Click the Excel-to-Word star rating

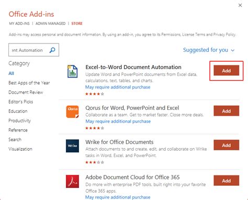coord(95,94)
